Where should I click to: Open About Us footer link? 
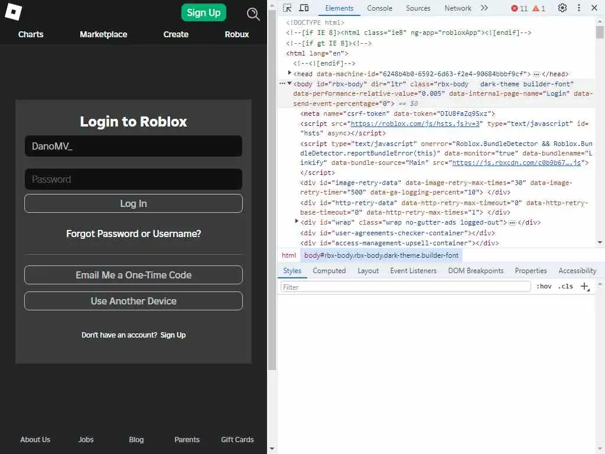pos(35,439)
